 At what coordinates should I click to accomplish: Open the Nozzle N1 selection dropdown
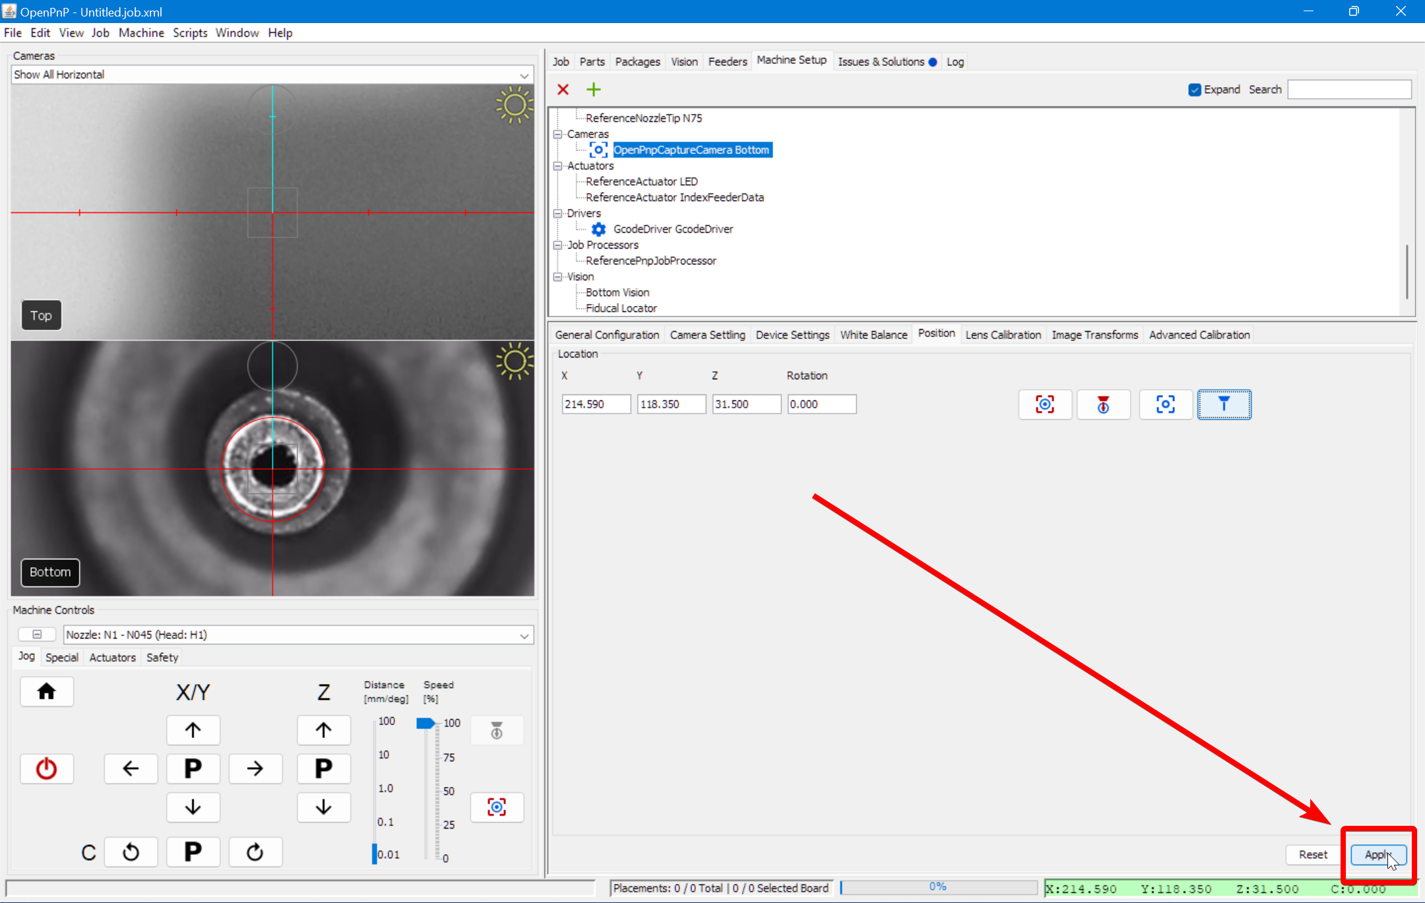[x=524, y=635]
